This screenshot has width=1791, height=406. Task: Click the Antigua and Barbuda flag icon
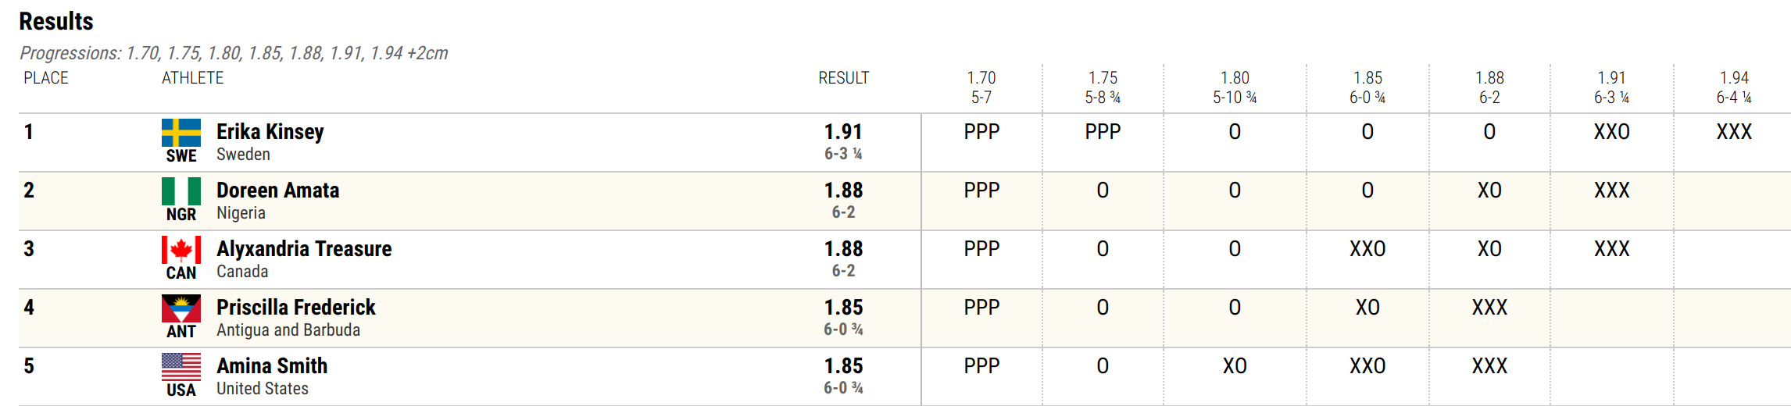[181, 308]
